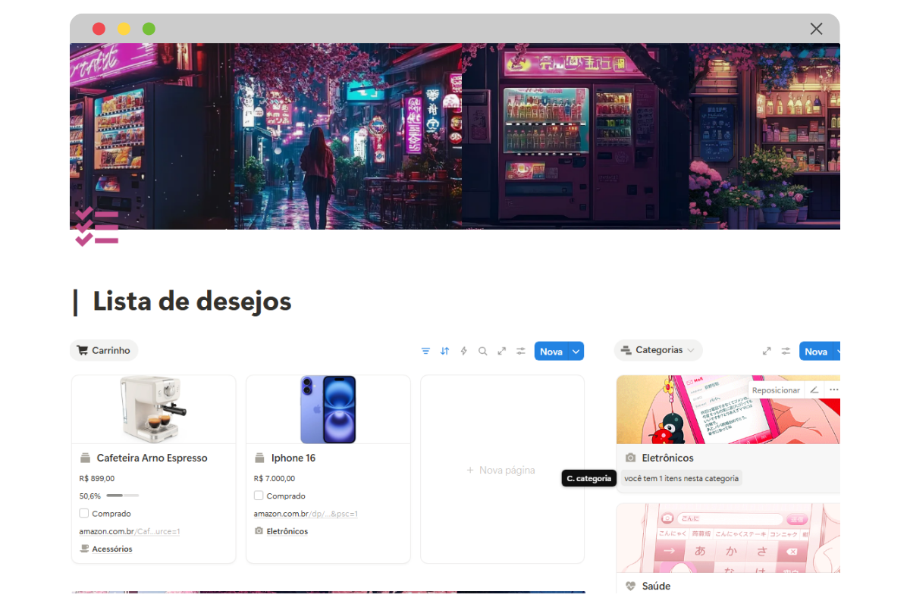
Task: Click the Nova button in Categorias database
Action: click(x=816, y=351)
